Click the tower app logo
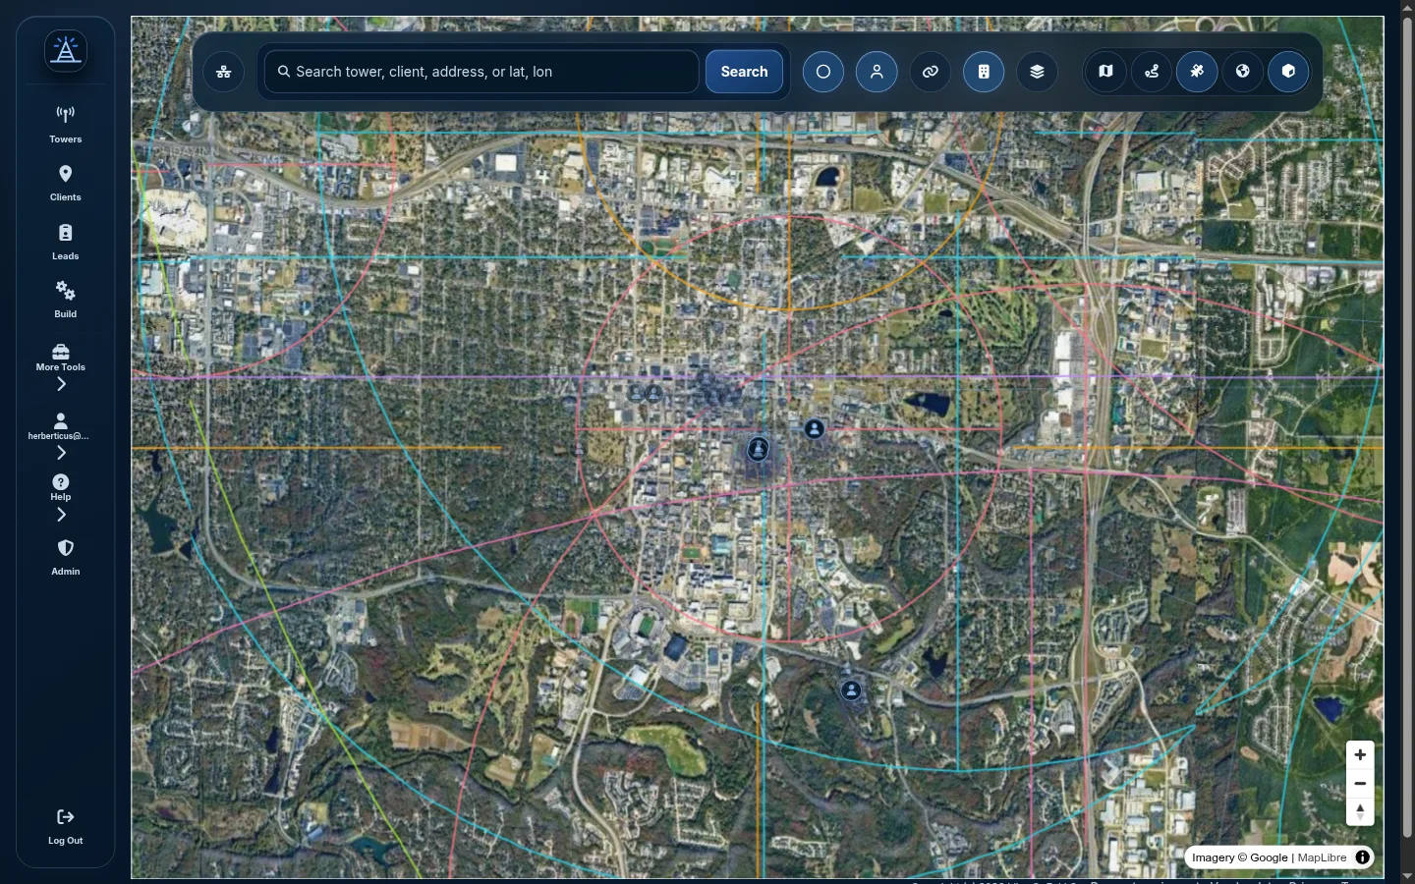This screenshot has width=1415, height=884. [x=66, y=50]
